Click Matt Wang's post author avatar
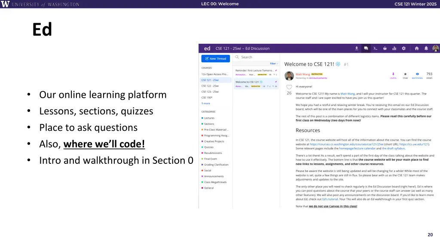Screen dimensions: 440x247 click(x=289, y=75)
